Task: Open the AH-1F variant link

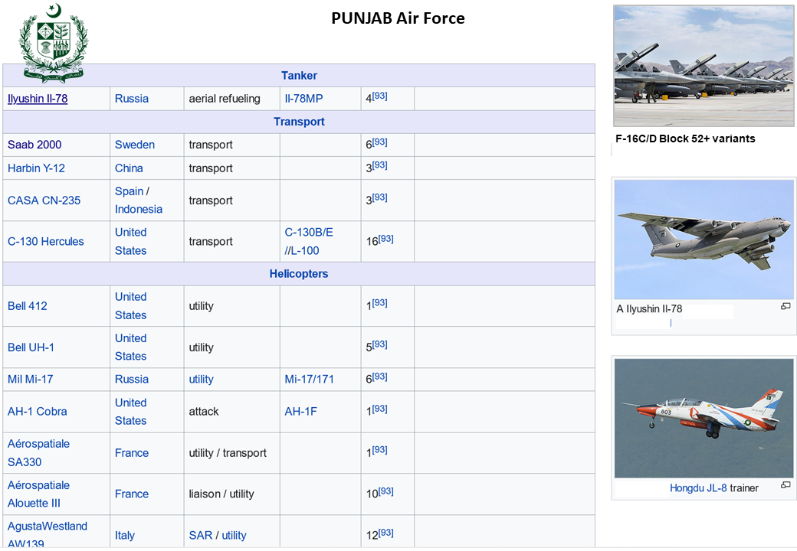Action: pos(301,412)
